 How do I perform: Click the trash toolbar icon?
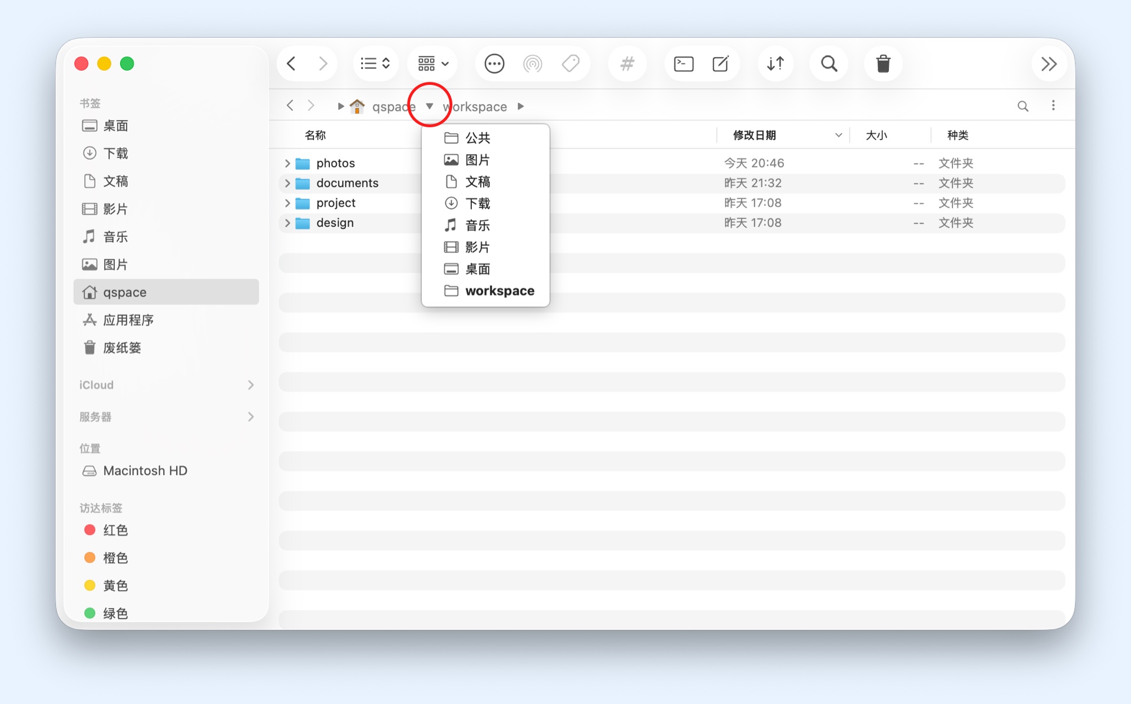(883, 64)
